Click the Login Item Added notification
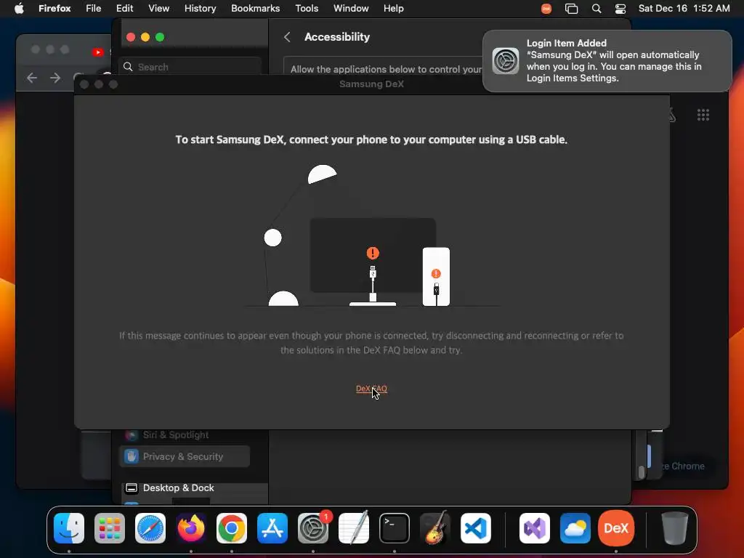Viewport: 744px width, 558px height. 607,61
